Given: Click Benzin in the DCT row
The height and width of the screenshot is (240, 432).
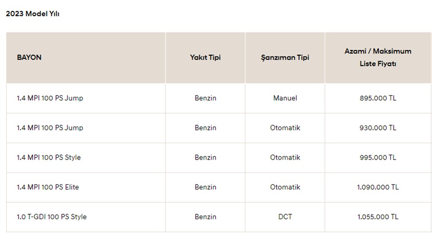Looking at the screenshot, I should coord(205,217).
